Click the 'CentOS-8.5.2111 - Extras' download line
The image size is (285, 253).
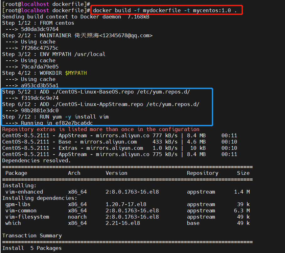click(x=120, y=148)
